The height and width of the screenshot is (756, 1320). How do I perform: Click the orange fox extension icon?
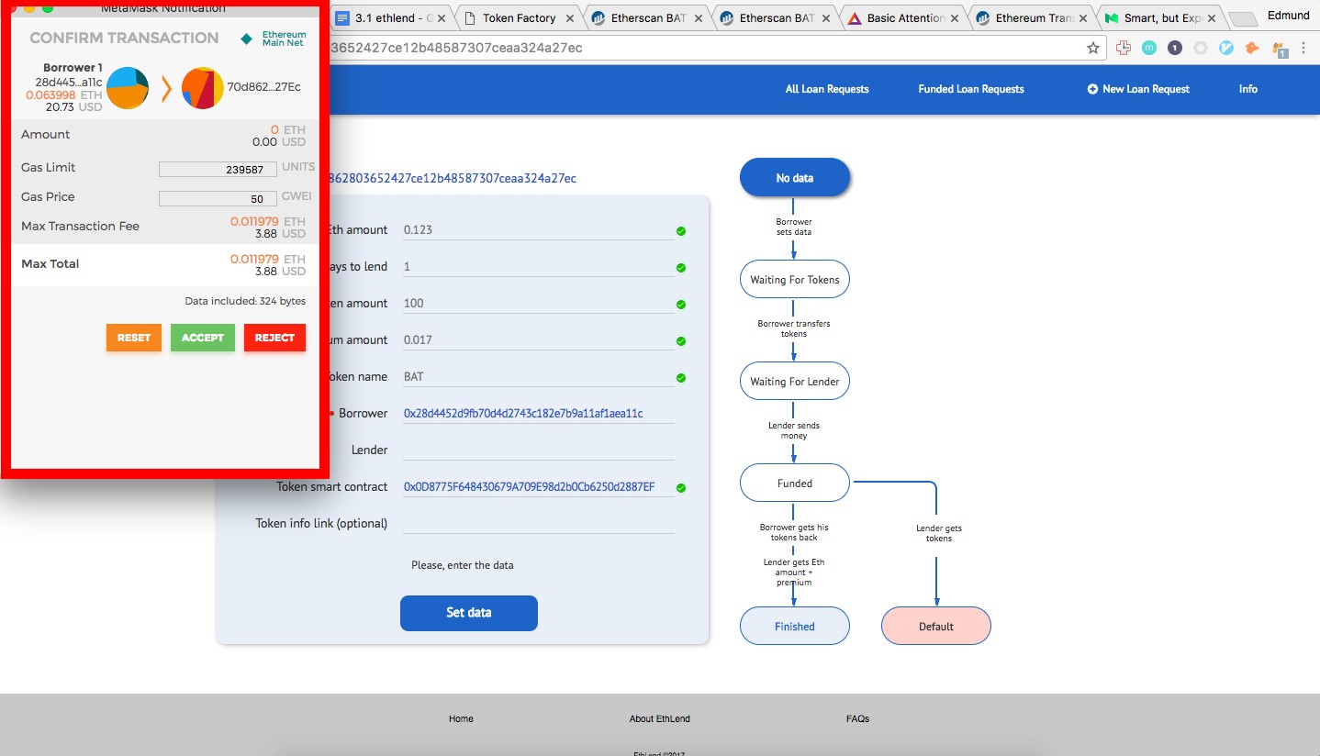[x=1251, y=48]
